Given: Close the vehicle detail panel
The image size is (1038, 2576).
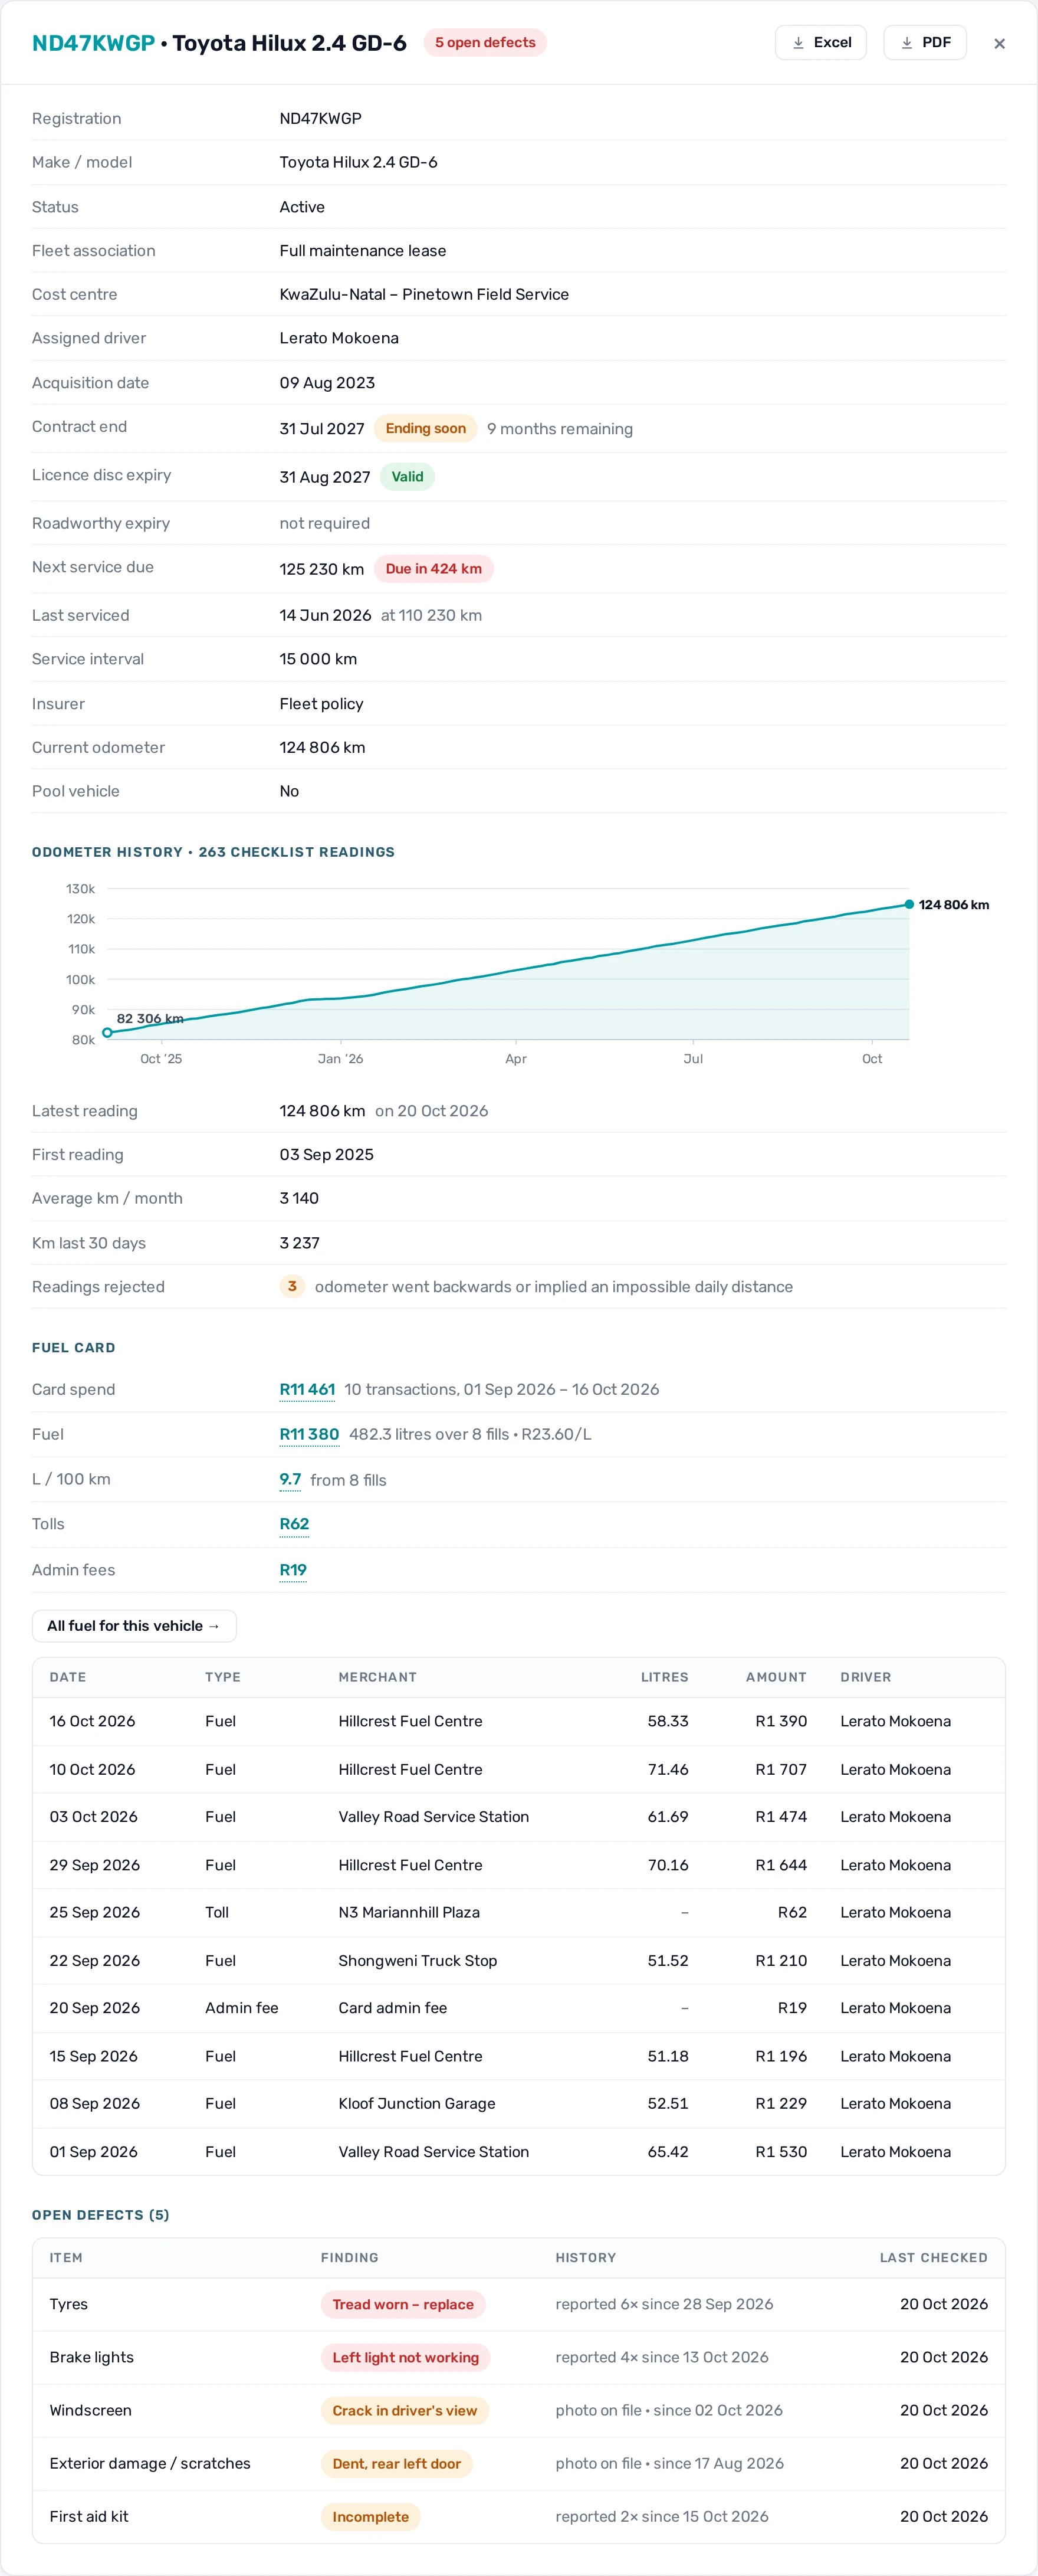Looking at the screenshot, I should coord(999,43).
